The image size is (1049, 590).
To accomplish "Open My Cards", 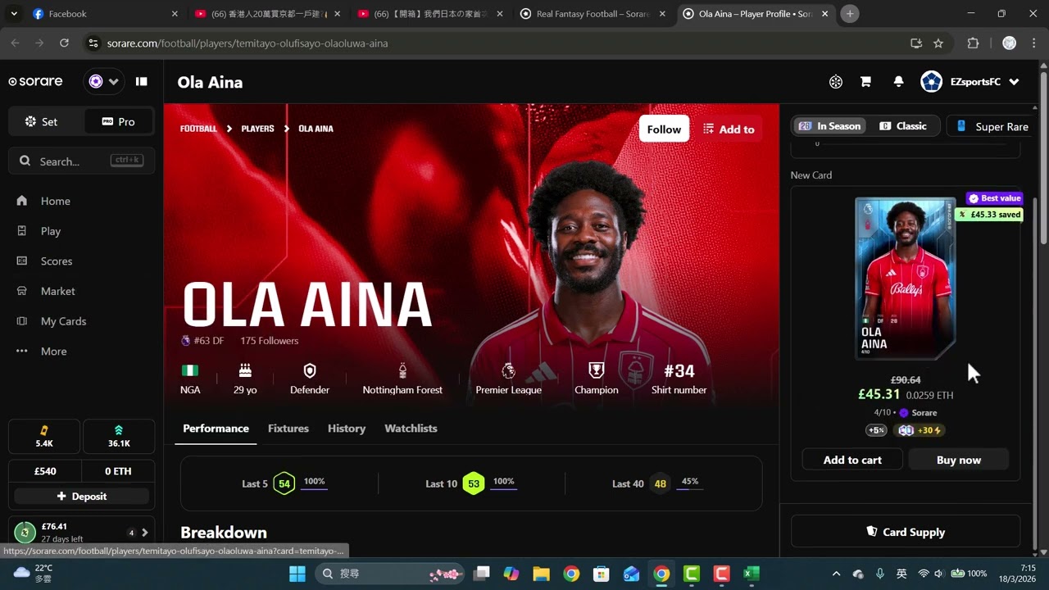I will [x=63, y=321].
